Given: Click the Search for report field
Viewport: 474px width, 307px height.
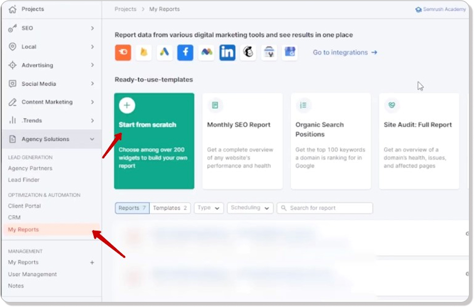Looking at the screenshot, I should (325, 208).
